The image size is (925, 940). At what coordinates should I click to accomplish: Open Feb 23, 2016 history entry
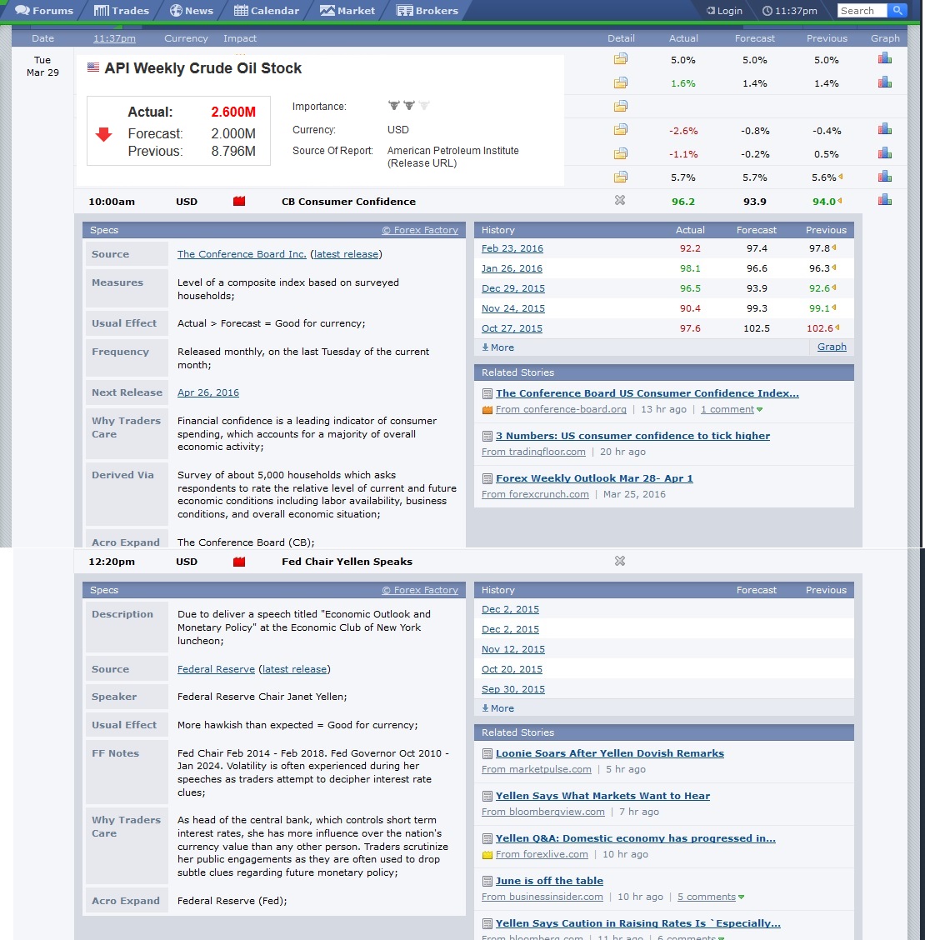512,248
